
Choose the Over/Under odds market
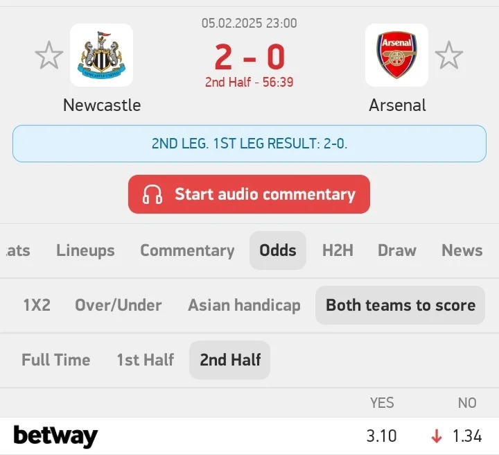pos(118,305)
